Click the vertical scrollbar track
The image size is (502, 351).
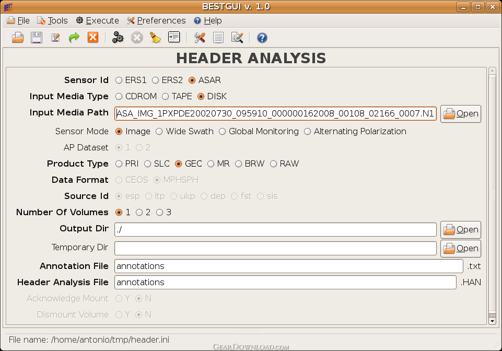tap(493, 195)
